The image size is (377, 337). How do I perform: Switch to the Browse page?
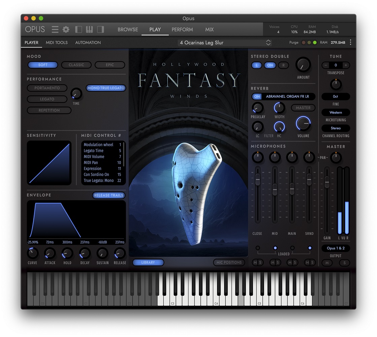pos(128,29)
